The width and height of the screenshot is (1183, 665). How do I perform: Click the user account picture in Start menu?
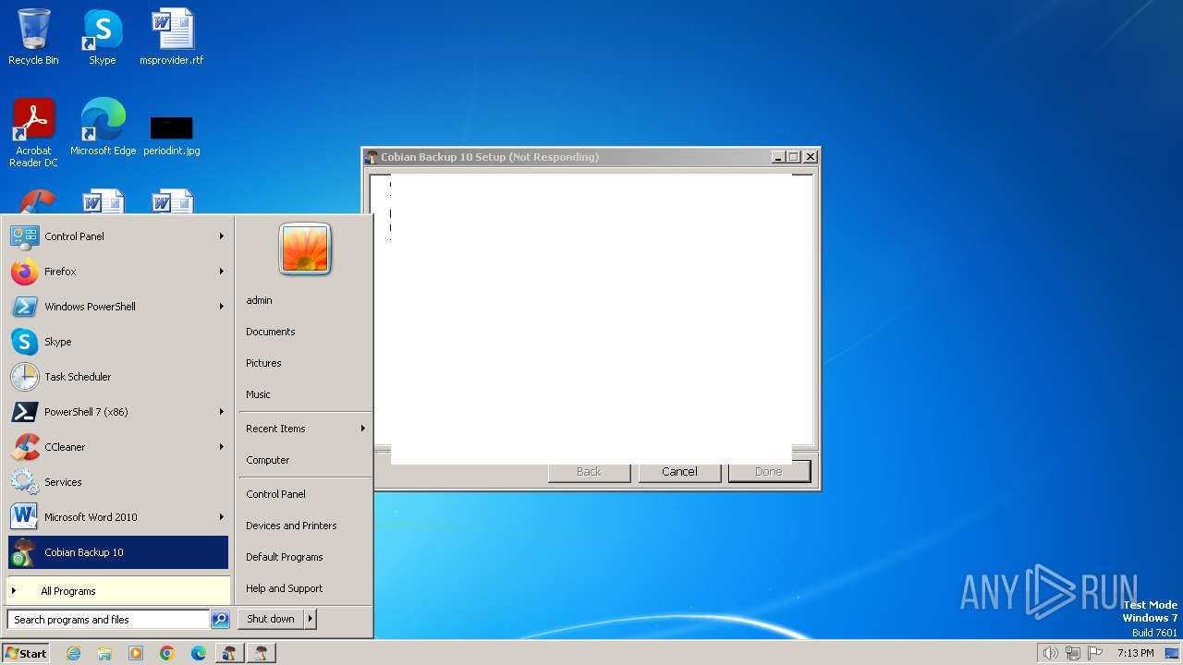tap(305, 249)
